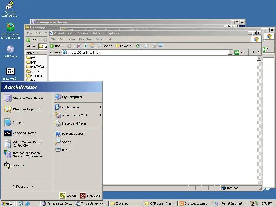The image size is (276, 207).
Task: Launch Windows Explorer from Start menu
Action: [x=27, y=109]
